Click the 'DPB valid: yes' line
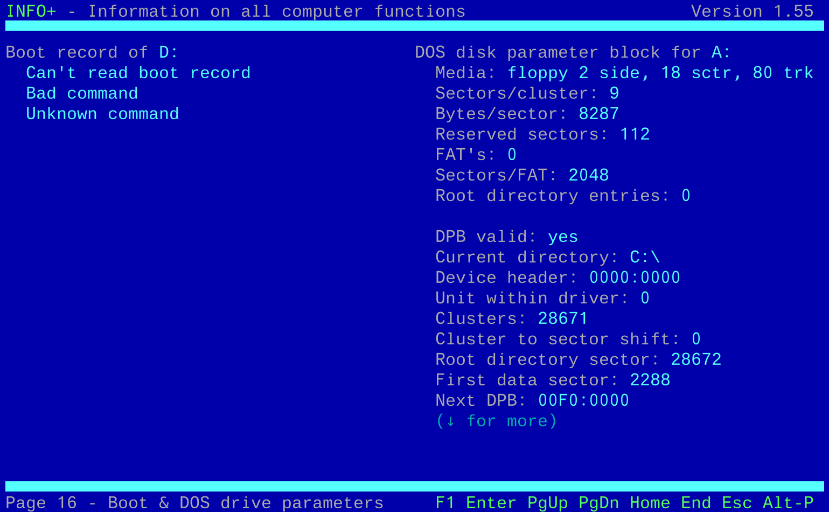The width and height of the screenshot is (829, 512). [x=506, y=237]
